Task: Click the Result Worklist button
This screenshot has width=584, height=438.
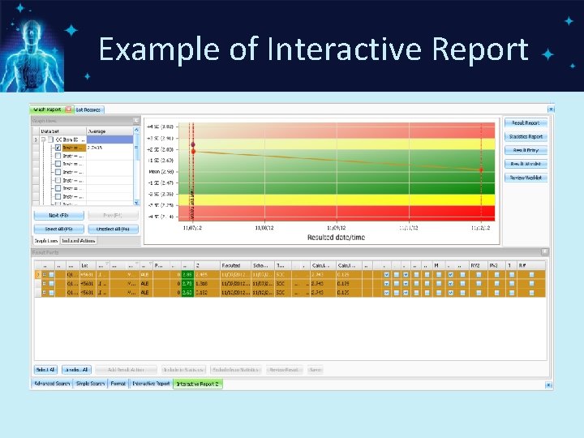Action: [x=526, y=164]
